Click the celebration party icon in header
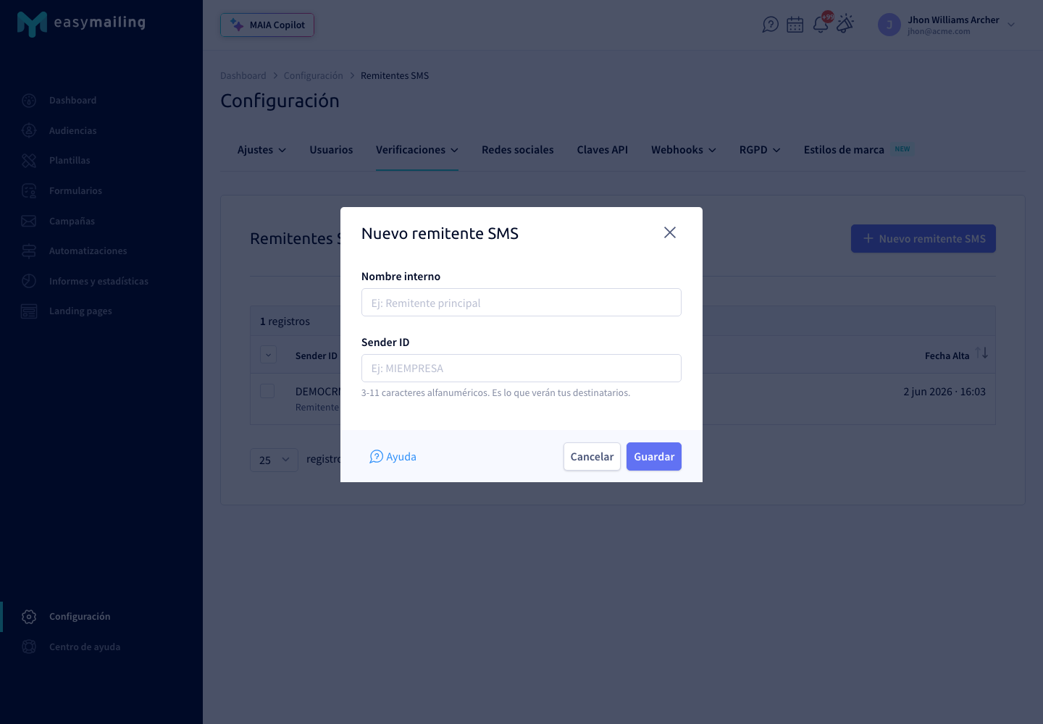Screen dimensions: 1043x724 (x=845, y=24)
